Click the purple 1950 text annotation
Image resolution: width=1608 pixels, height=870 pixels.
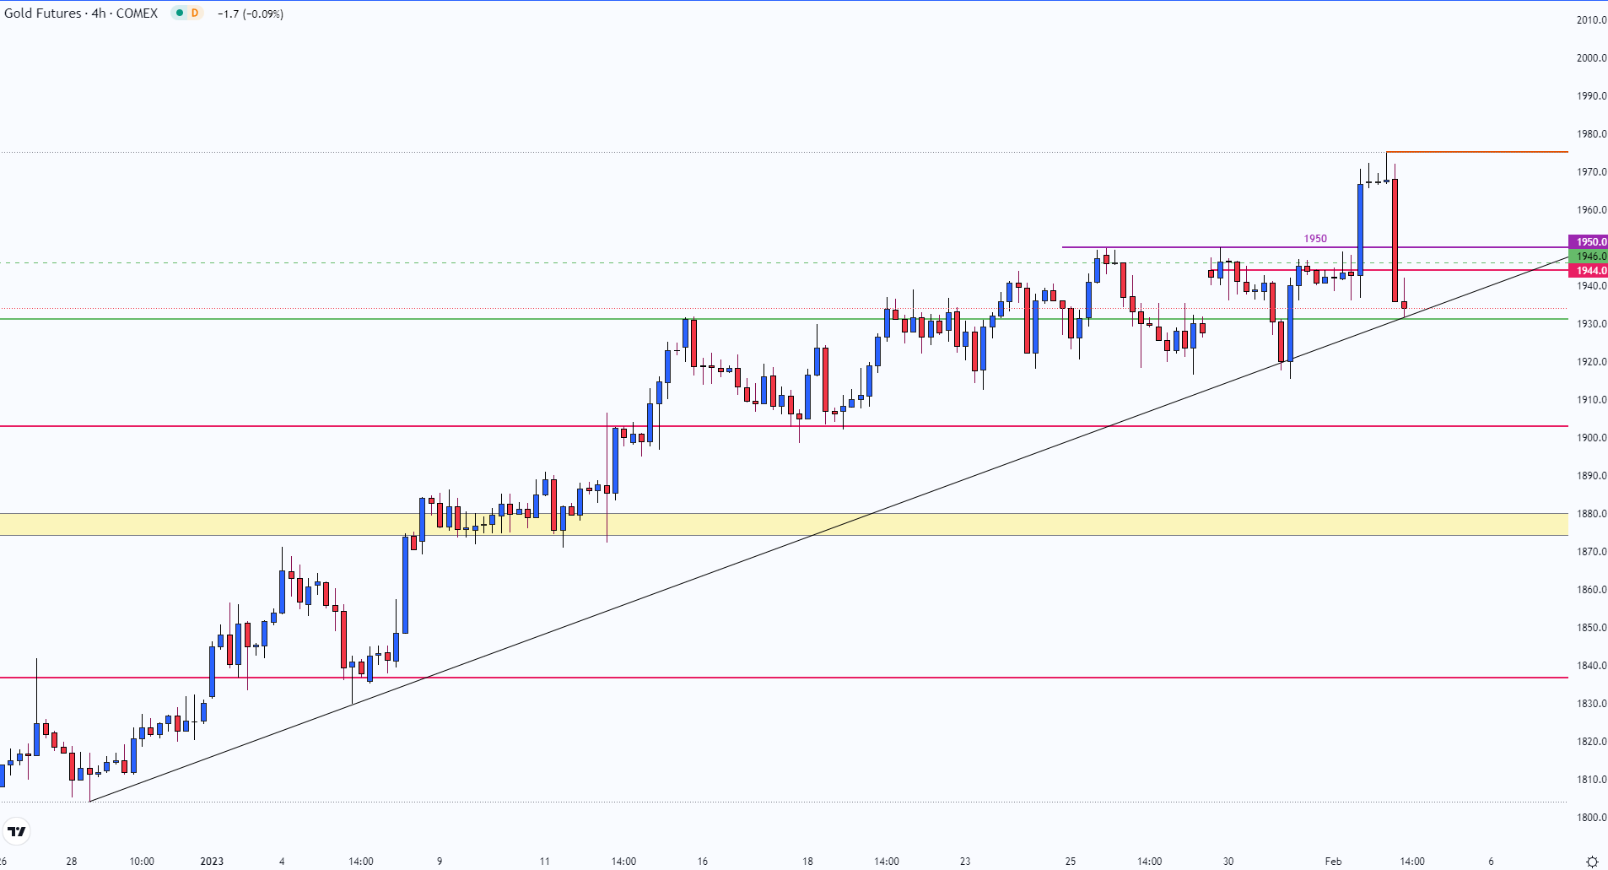(1315, 239)
